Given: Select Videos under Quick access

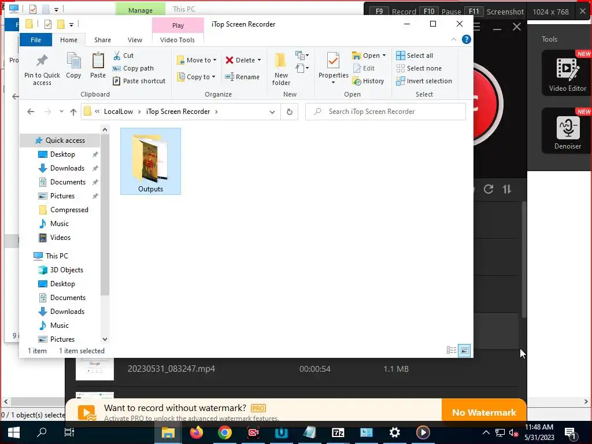Looking at the screenshot, I should pos(60,238).
